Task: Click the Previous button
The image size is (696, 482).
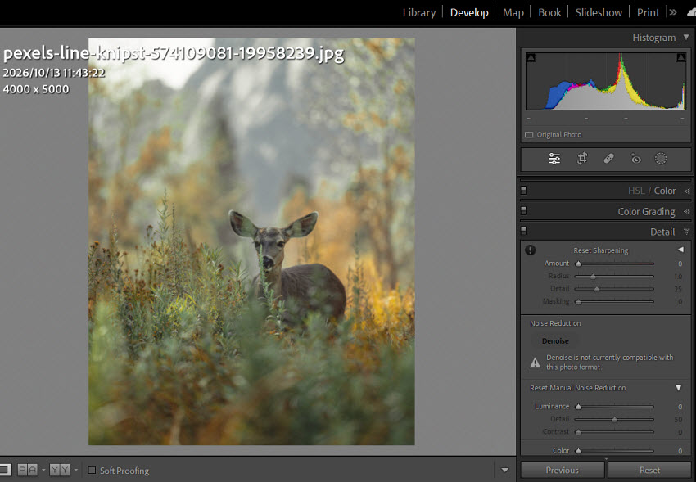Action: pos(562,470)
